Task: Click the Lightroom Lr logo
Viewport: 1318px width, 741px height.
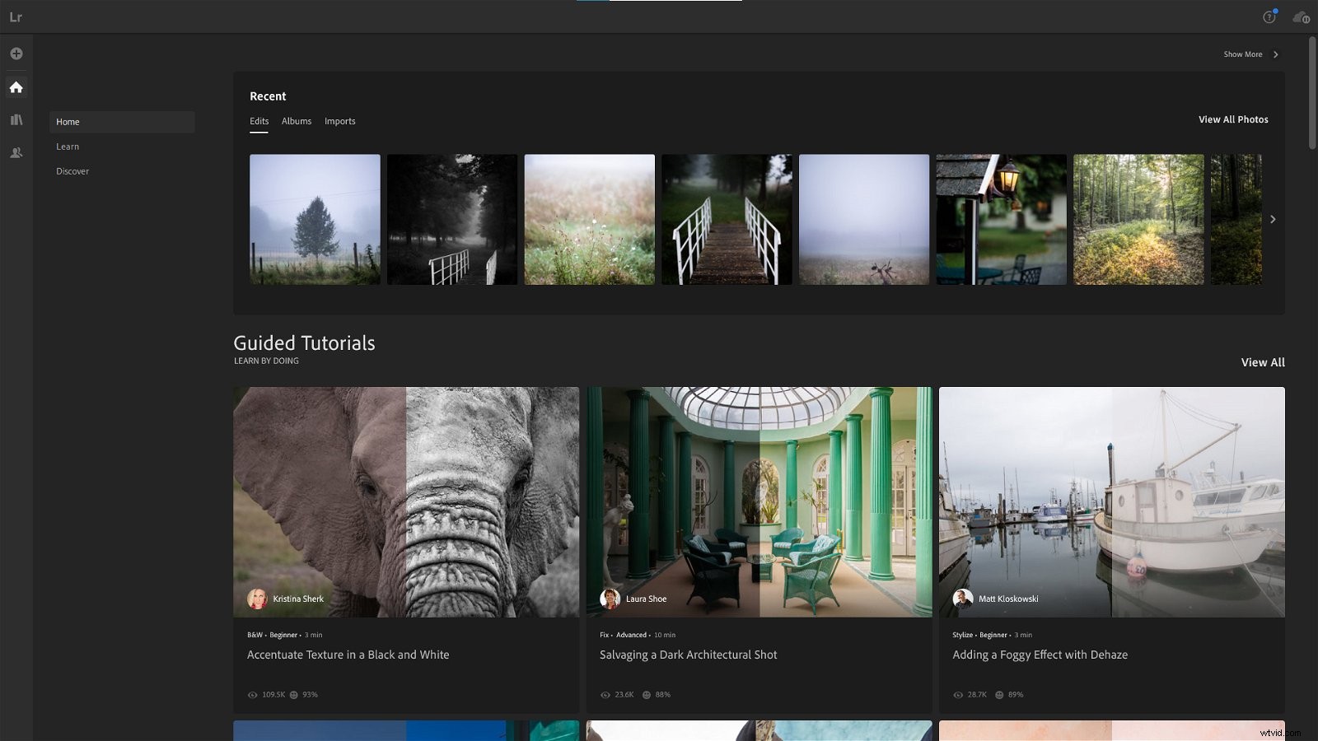Action: (16, 15)
